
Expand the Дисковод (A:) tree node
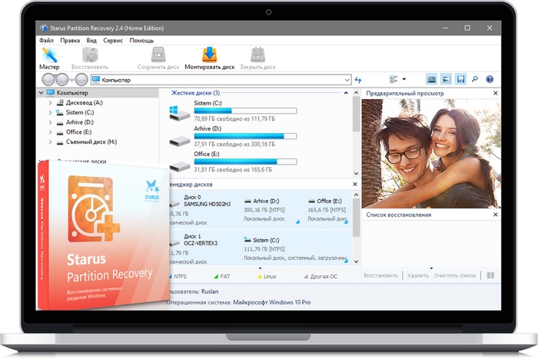pyautogui.click(x=50, y=102)
